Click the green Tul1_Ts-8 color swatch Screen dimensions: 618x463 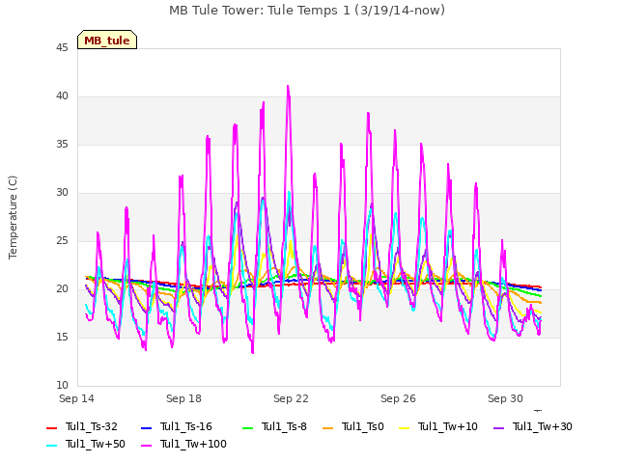(247, 427)
